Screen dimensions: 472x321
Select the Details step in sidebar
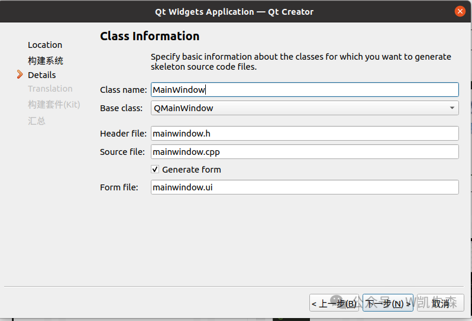pyautogui.click(x=42, y=75)
